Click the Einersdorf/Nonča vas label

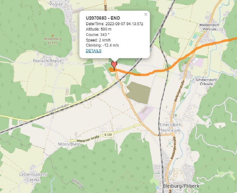[171, 128]
